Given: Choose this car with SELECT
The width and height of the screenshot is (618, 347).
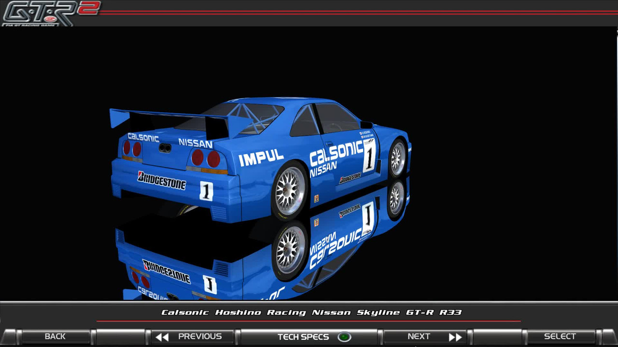Looking at the screenshot, I should point(560,336).
